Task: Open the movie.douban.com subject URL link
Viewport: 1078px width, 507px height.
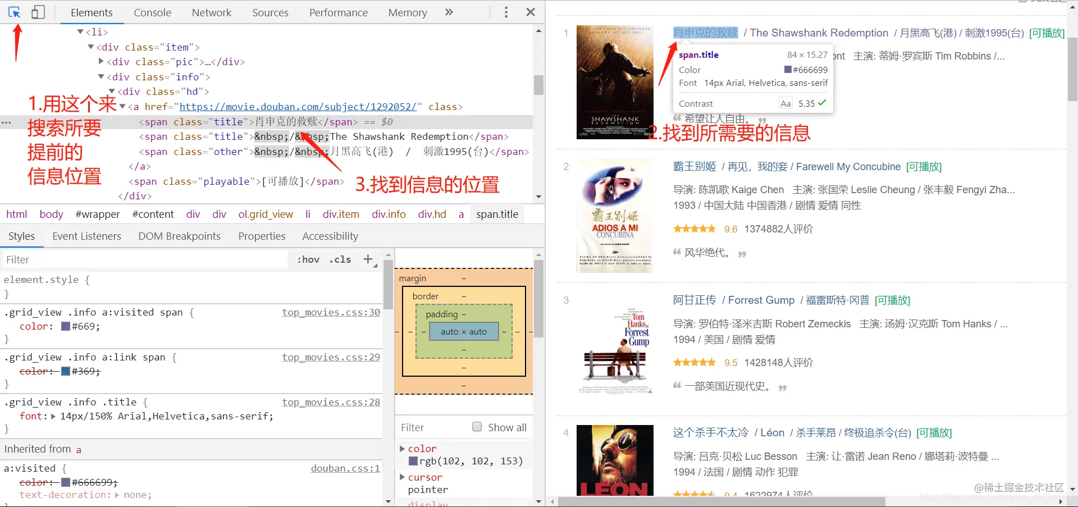Action: click(x=298, y=107)
